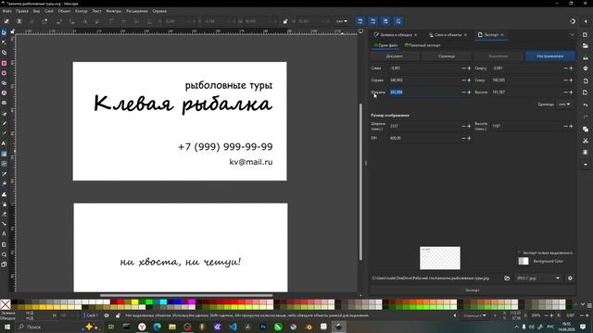Viewport: 593px width, 333px height.
Task: Click the Экспорт button at panel bottom
Action: 473,290
